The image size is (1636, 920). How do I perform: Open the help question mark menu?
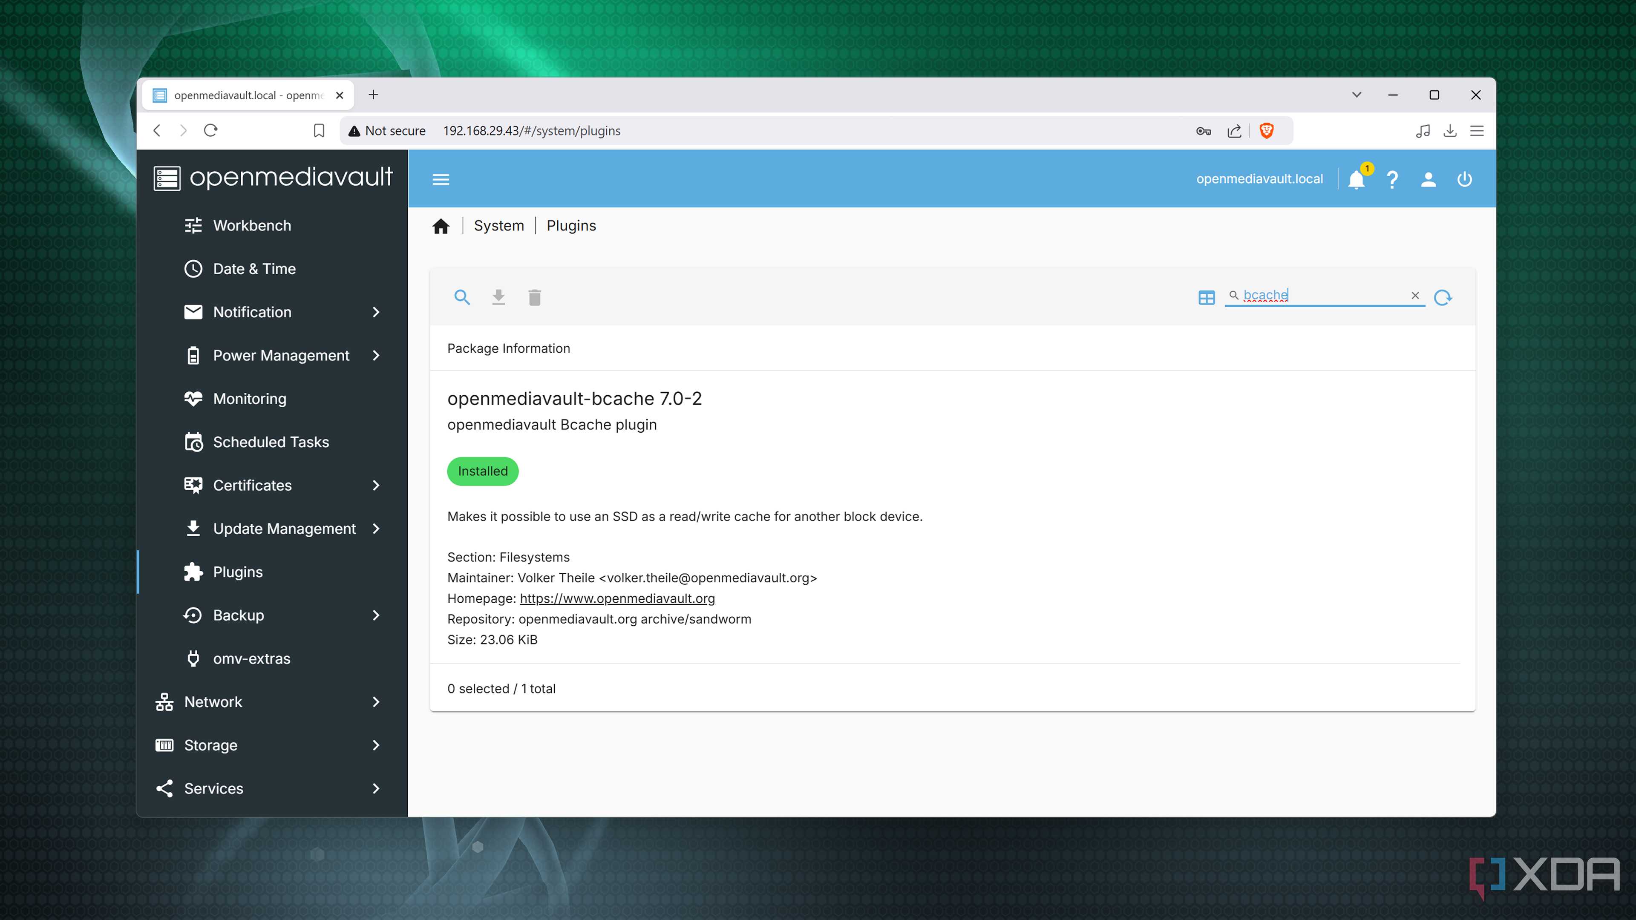(x=1392, y=179)
